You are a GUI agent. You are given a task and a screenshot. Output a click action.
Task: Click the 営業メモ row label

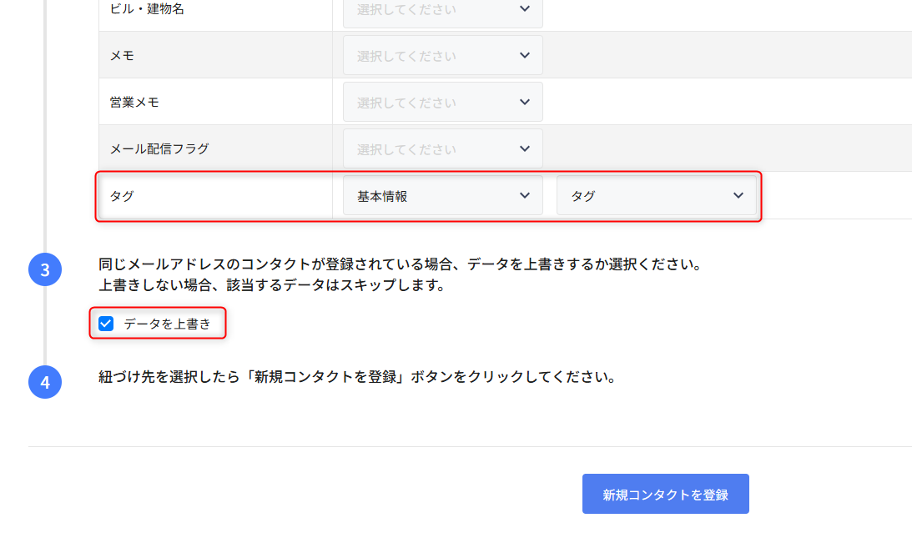[134, 102]
